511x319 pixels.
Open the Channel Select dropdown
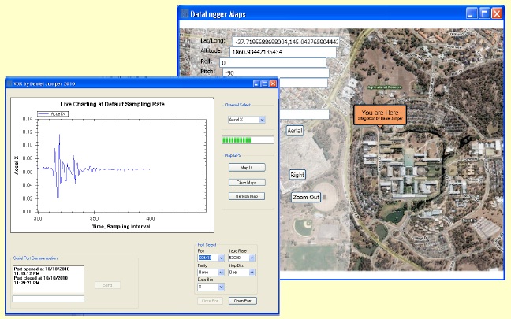(262, 120)
